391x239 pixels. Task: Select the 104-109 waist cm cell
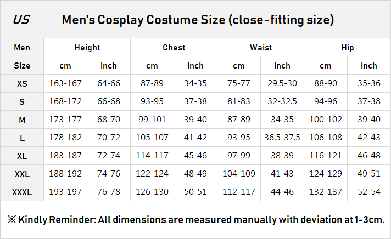pos(239,174)
